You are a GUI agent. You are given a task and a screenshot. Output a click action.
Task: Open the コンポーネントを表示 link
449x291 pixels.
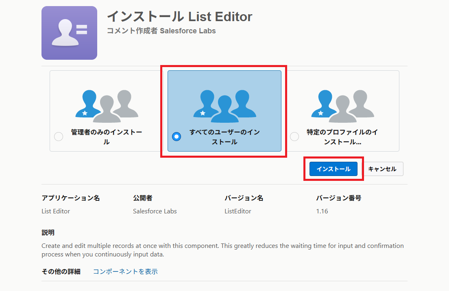pos(125,271)
